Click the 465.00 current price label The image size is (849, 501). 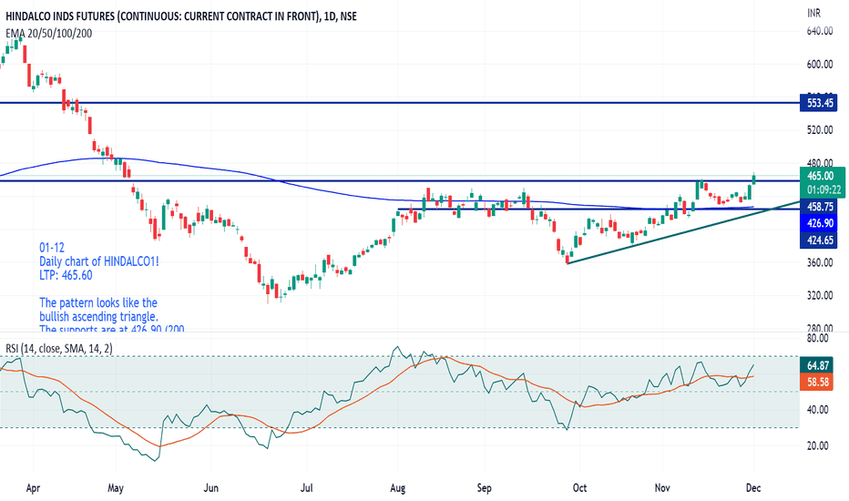[x=822, y=176]
